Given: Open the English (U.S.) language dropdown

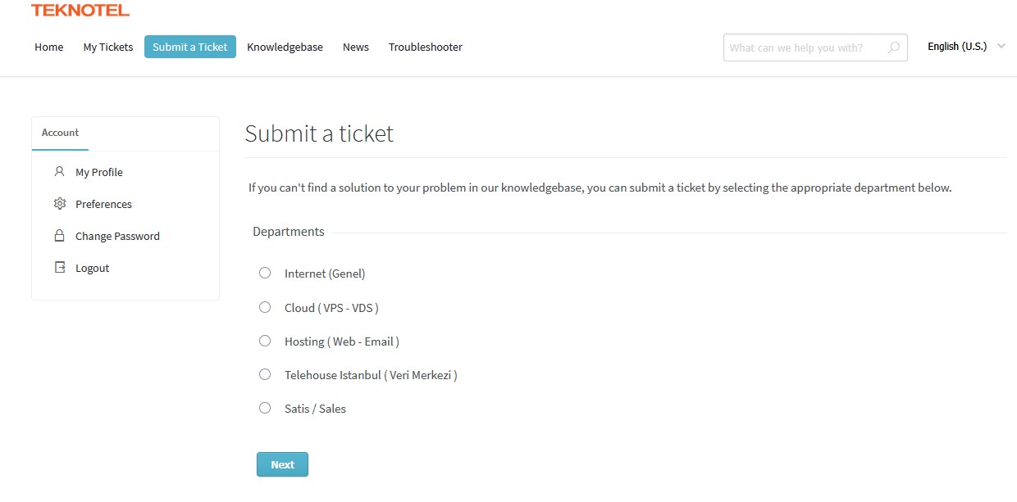Looking at the screenshot, I should click(x=966, y=47).
